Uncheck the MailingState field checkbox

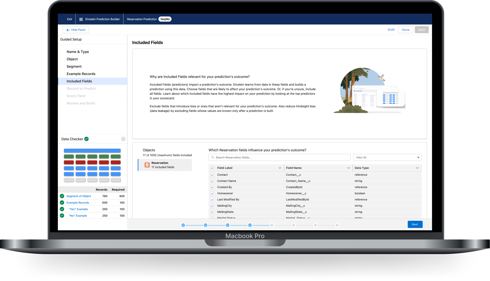click(x=212, y=212)
